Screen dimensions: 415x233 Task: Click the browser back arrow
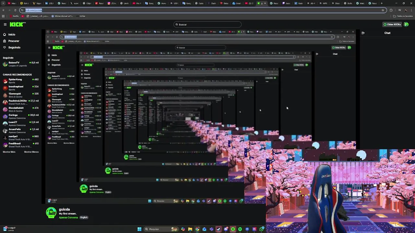pos(4,10)
